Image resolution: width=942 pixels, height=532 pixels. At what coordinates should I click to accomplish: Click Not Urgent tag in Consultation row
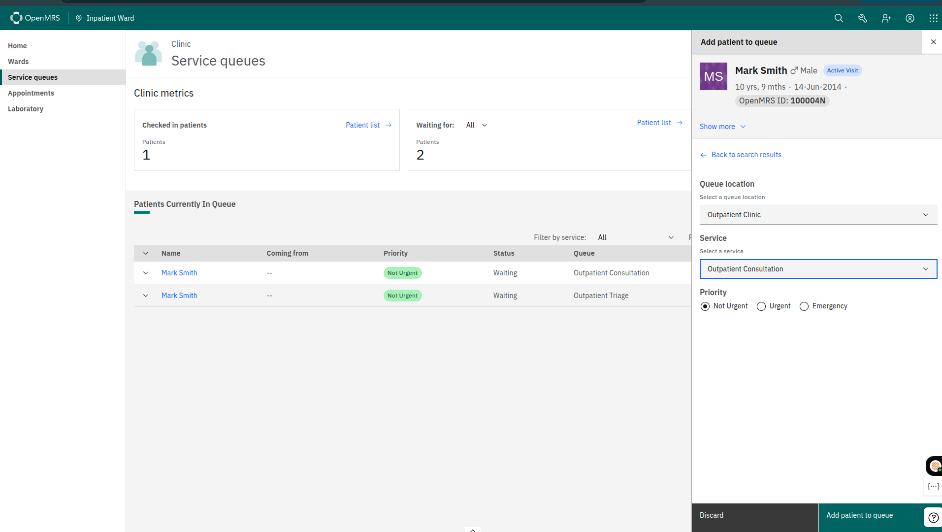[x=402, y=273]
